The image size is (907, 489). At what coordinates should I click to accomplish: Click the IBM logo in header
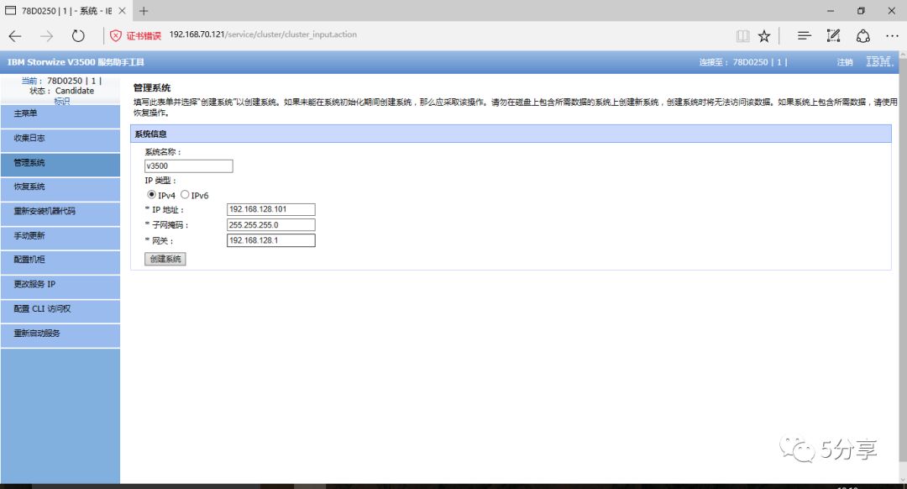coord(879,61)
